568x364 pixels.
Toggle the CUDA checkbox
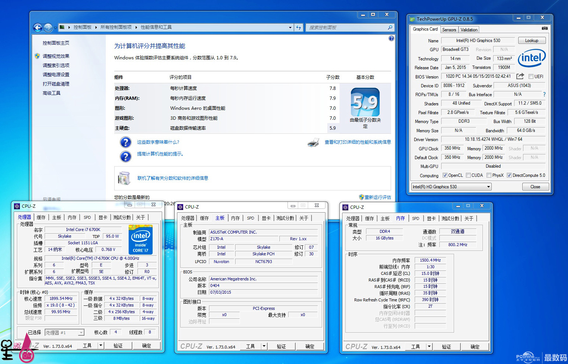click(468, 175)
